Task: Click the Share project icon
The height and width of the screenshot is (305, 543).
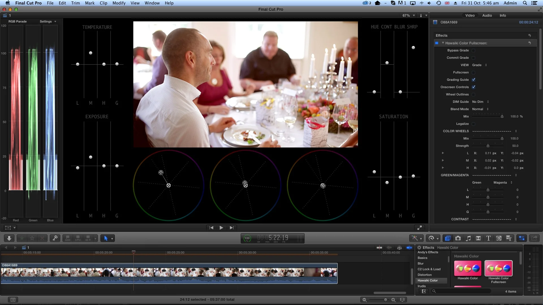Action: click(535, 238)
